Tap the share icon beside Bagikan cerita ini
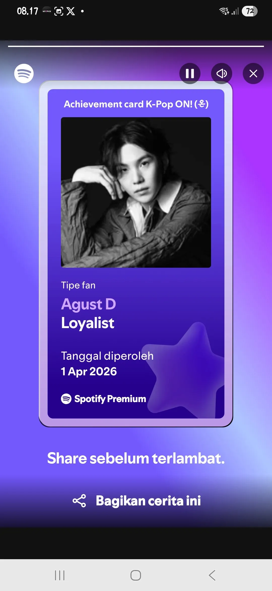Screen dimensions: 272x591 tap(79, 501)
